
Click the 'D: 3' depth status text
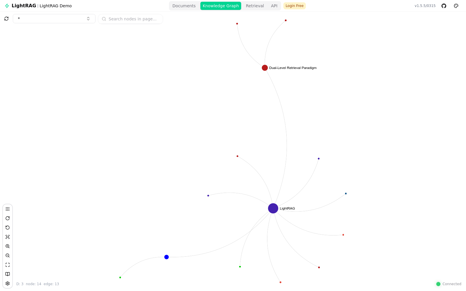(x=20, y=284)
